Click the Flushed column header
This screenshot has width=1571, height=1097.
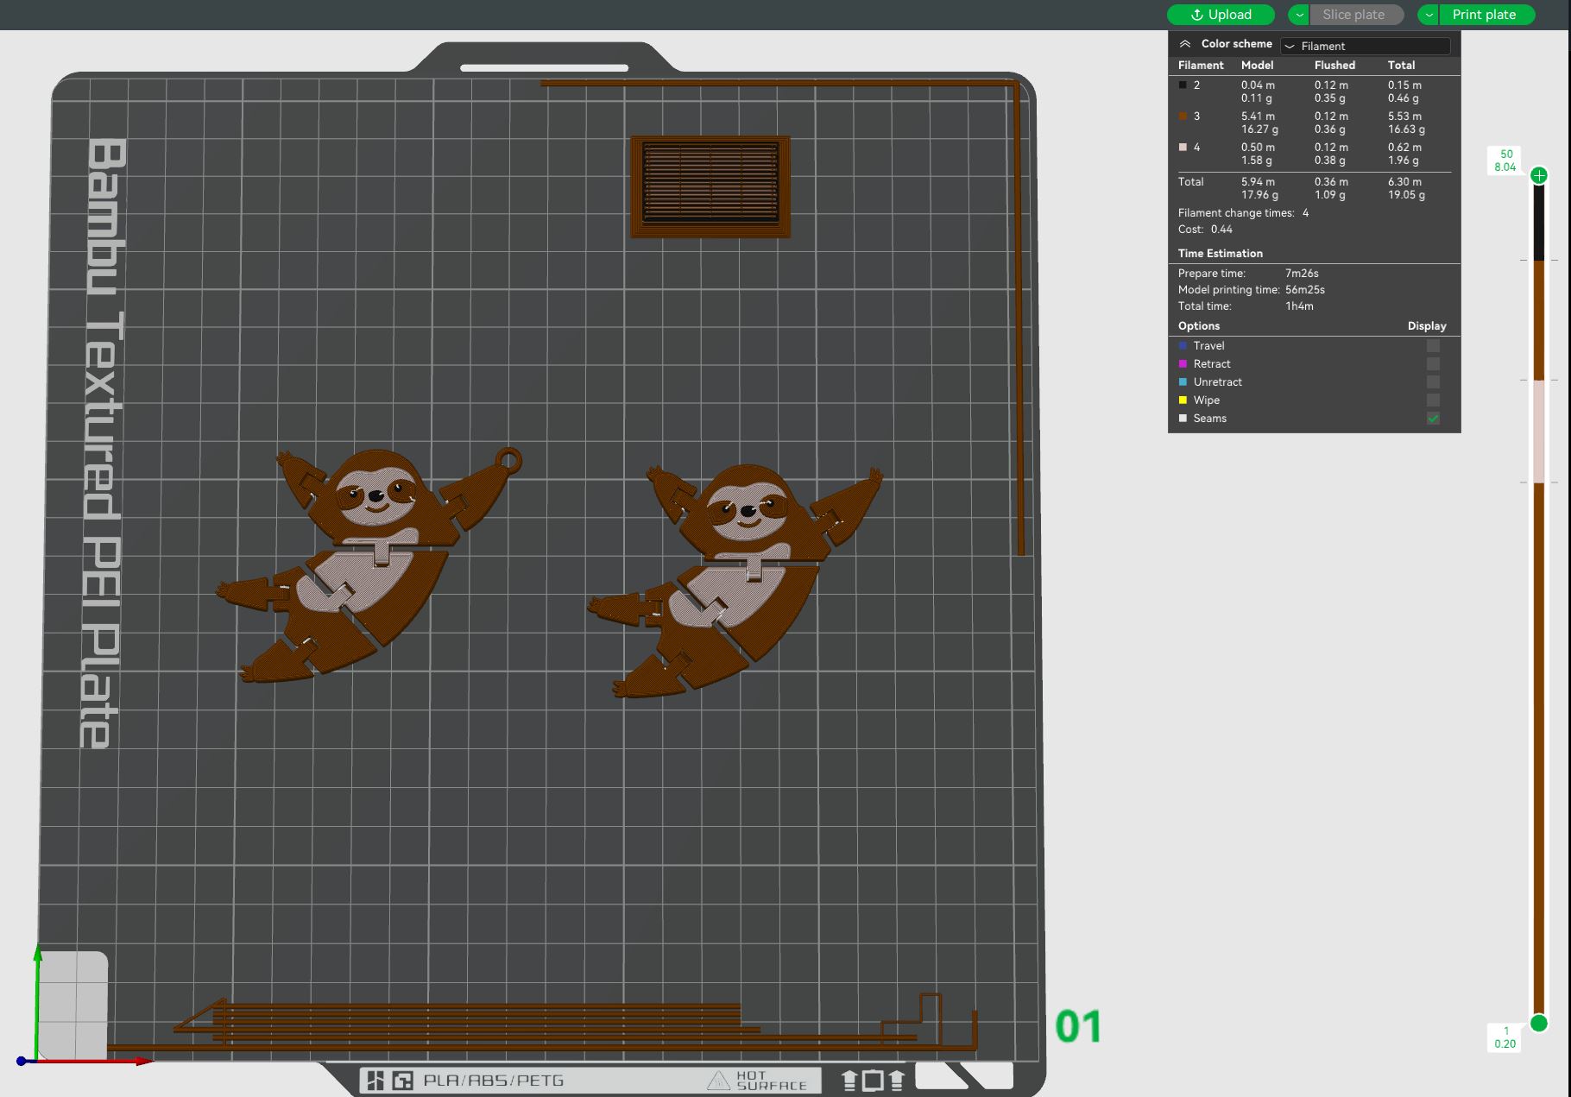[1334, 66]
